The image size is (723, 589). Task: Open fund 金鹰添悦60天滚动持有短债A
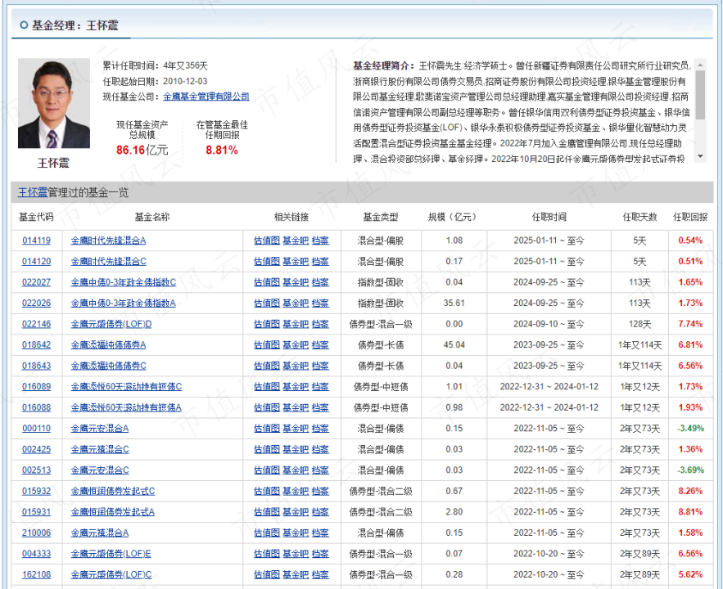click(126, 407)
